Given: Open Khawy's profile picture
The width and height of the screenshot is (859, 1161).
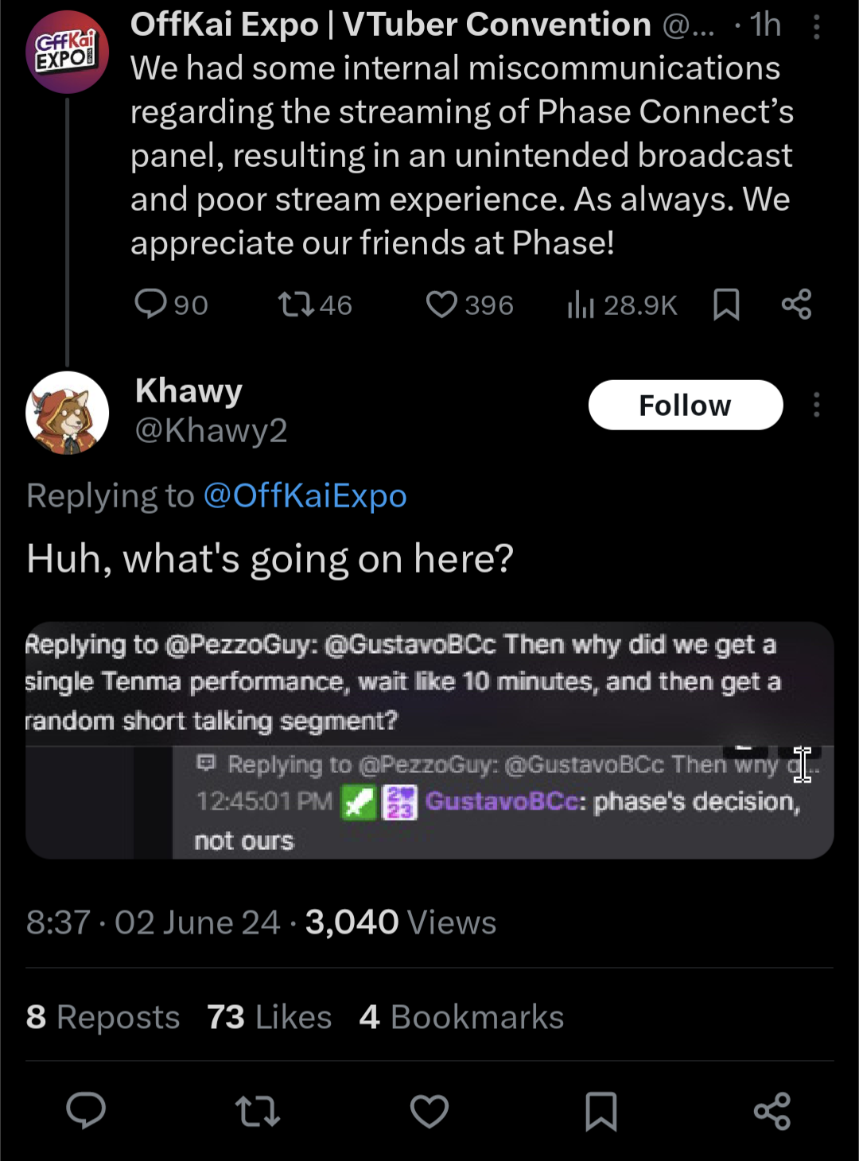Looking at the screenshot, I should coord(67,413).
